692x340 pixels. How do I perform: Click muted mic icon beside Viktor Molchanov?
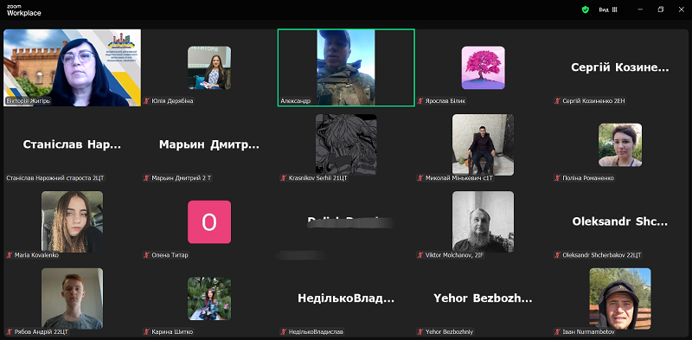tap(420, 255)
